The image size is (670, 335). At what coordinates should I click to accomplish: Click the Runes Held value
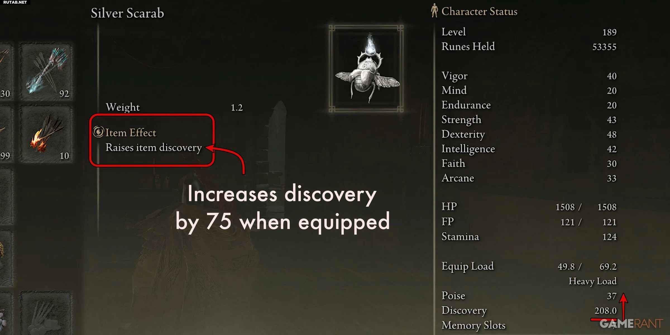pos(604,47)
